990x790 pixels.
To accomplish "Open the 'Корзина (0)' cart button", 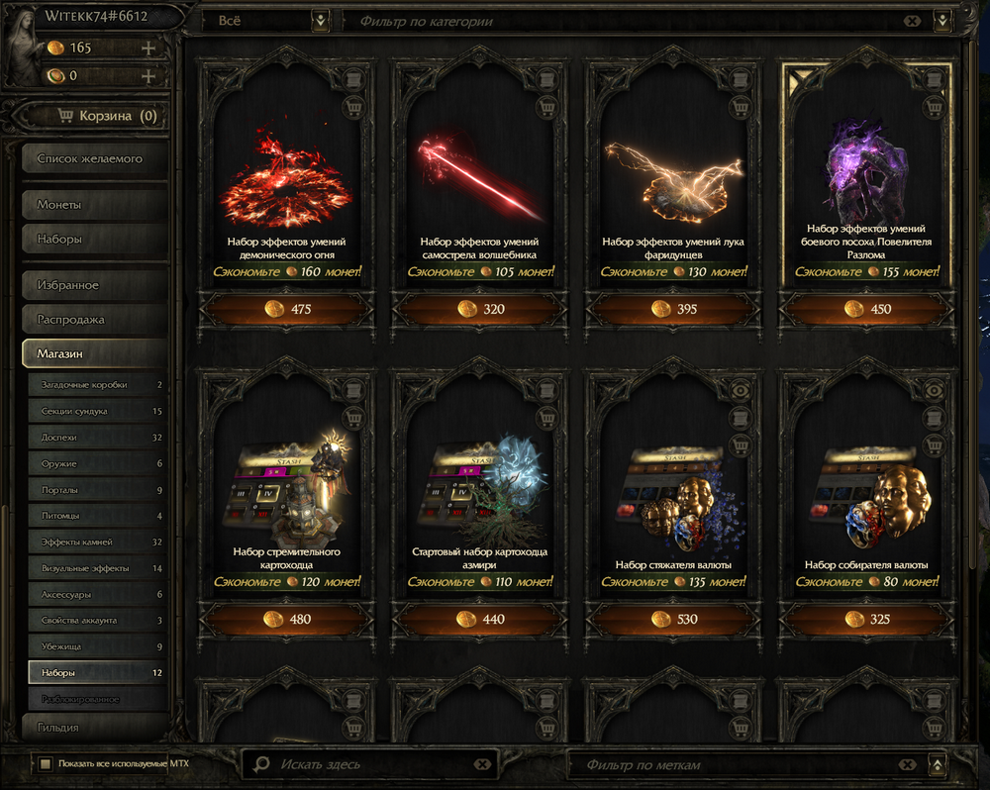I will tap(93, 116).
